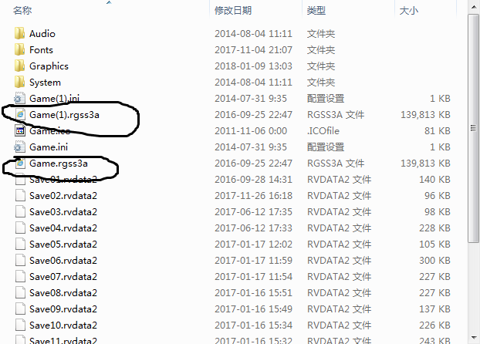
Task: Select the Save05.rvdata2 file name
Action: click(63, 245)
